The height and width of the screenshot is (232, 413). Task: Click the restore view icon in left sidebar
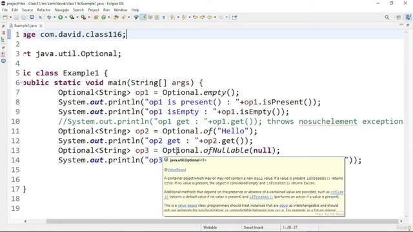click(3, 26)
